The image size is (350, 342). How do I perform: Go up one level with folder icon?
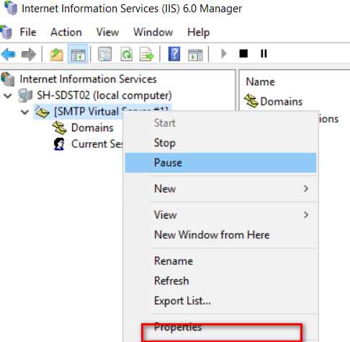[x=56, y=54]
